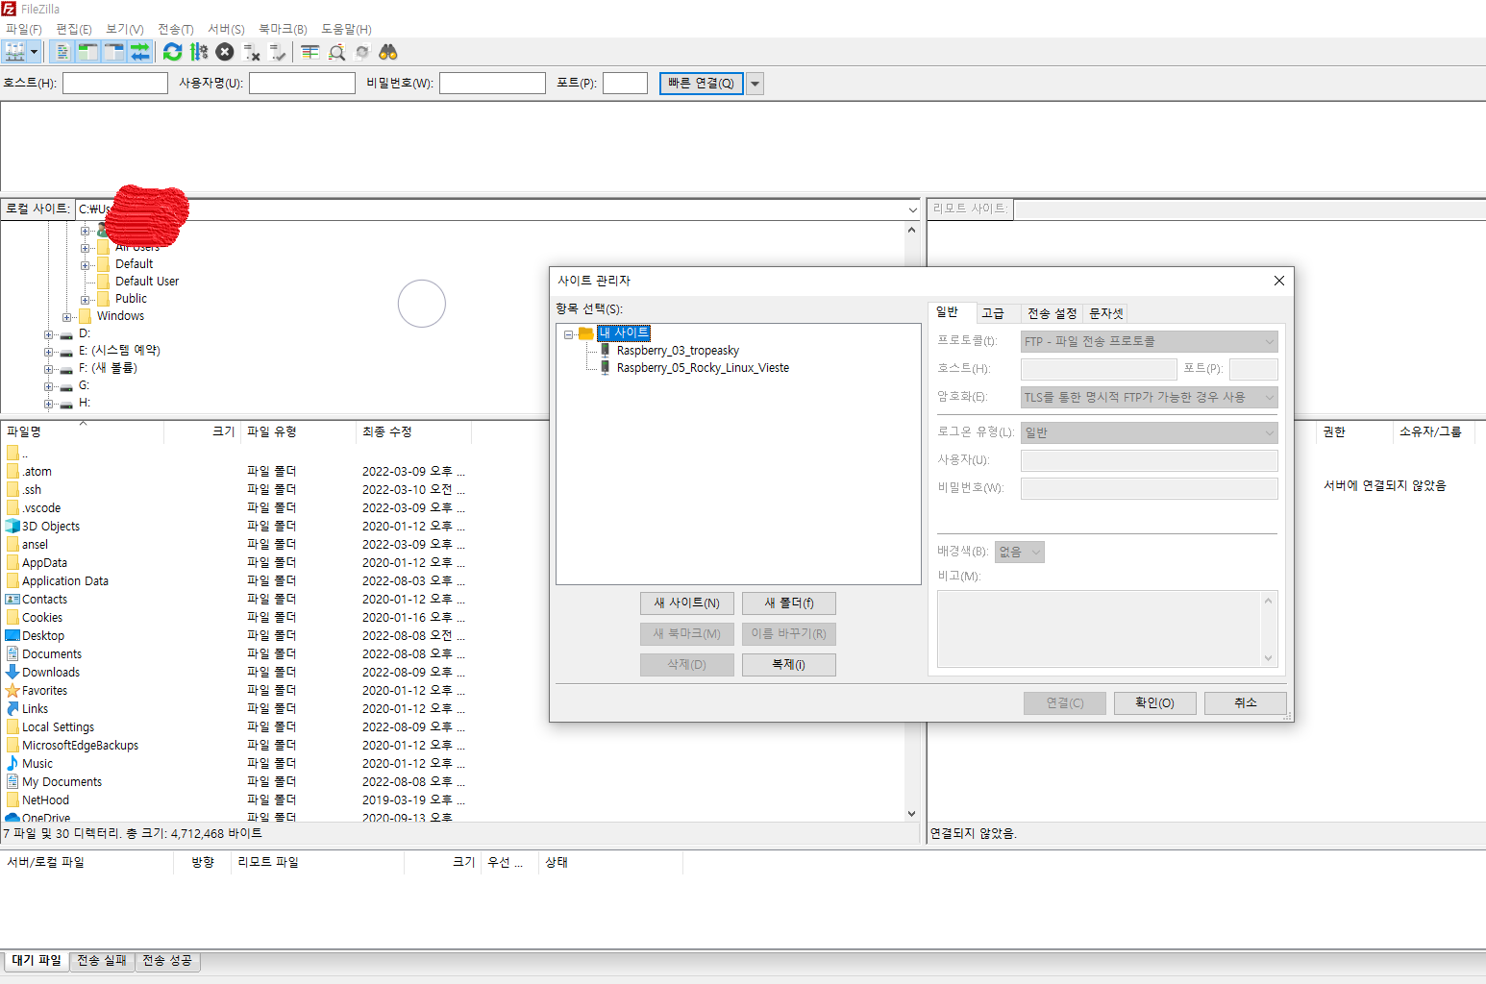Click the 취소 button in Site Manager
The image size is (1486, 984).
coord(1246,703)
